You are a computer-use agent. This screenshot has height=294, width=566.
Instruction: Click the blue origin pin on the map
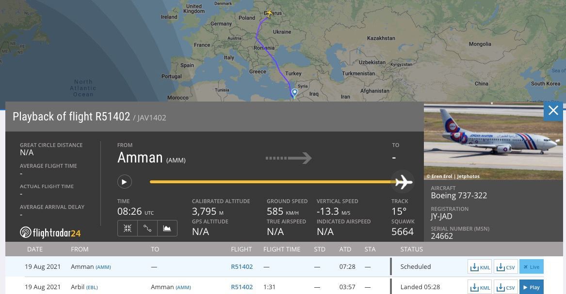click(294, 93)
